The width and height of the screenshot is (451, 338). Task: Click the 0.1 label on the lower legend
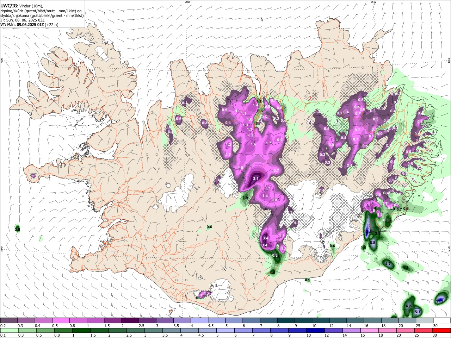click(x=3, y=335)
